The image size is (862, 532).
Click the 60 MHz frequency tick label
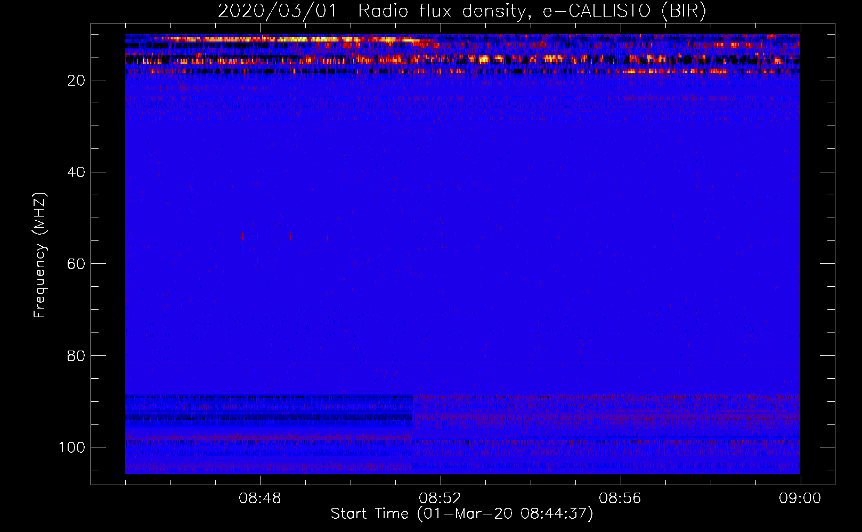click(76, 264)
